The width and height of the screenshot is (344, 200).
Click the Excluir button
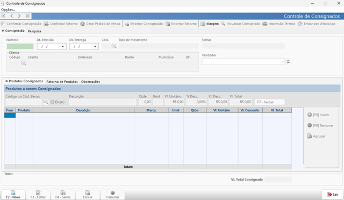[x=88, y=195]
